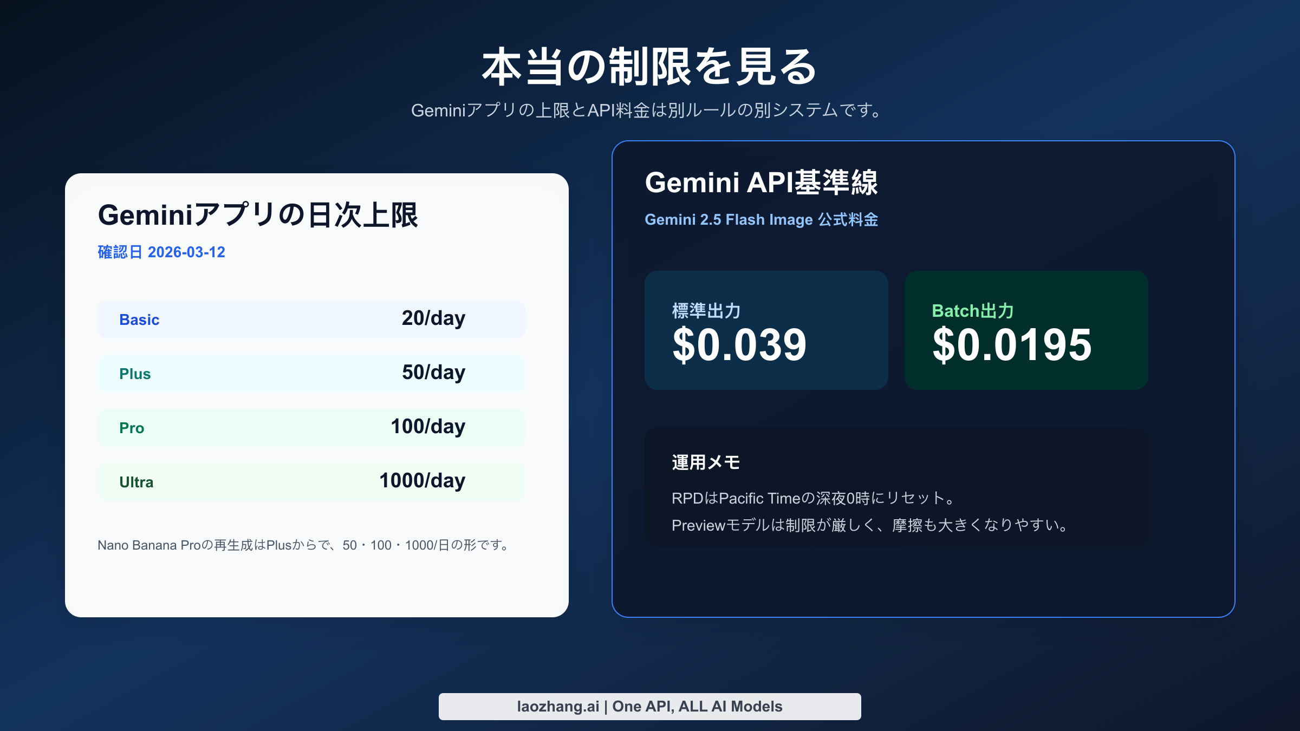
Task: Click the 20/day limit value
Action: [433, 318]
